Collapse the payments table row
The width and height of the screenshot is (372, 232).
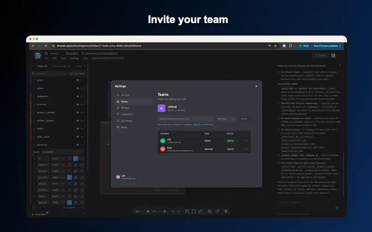click(82, 145)
